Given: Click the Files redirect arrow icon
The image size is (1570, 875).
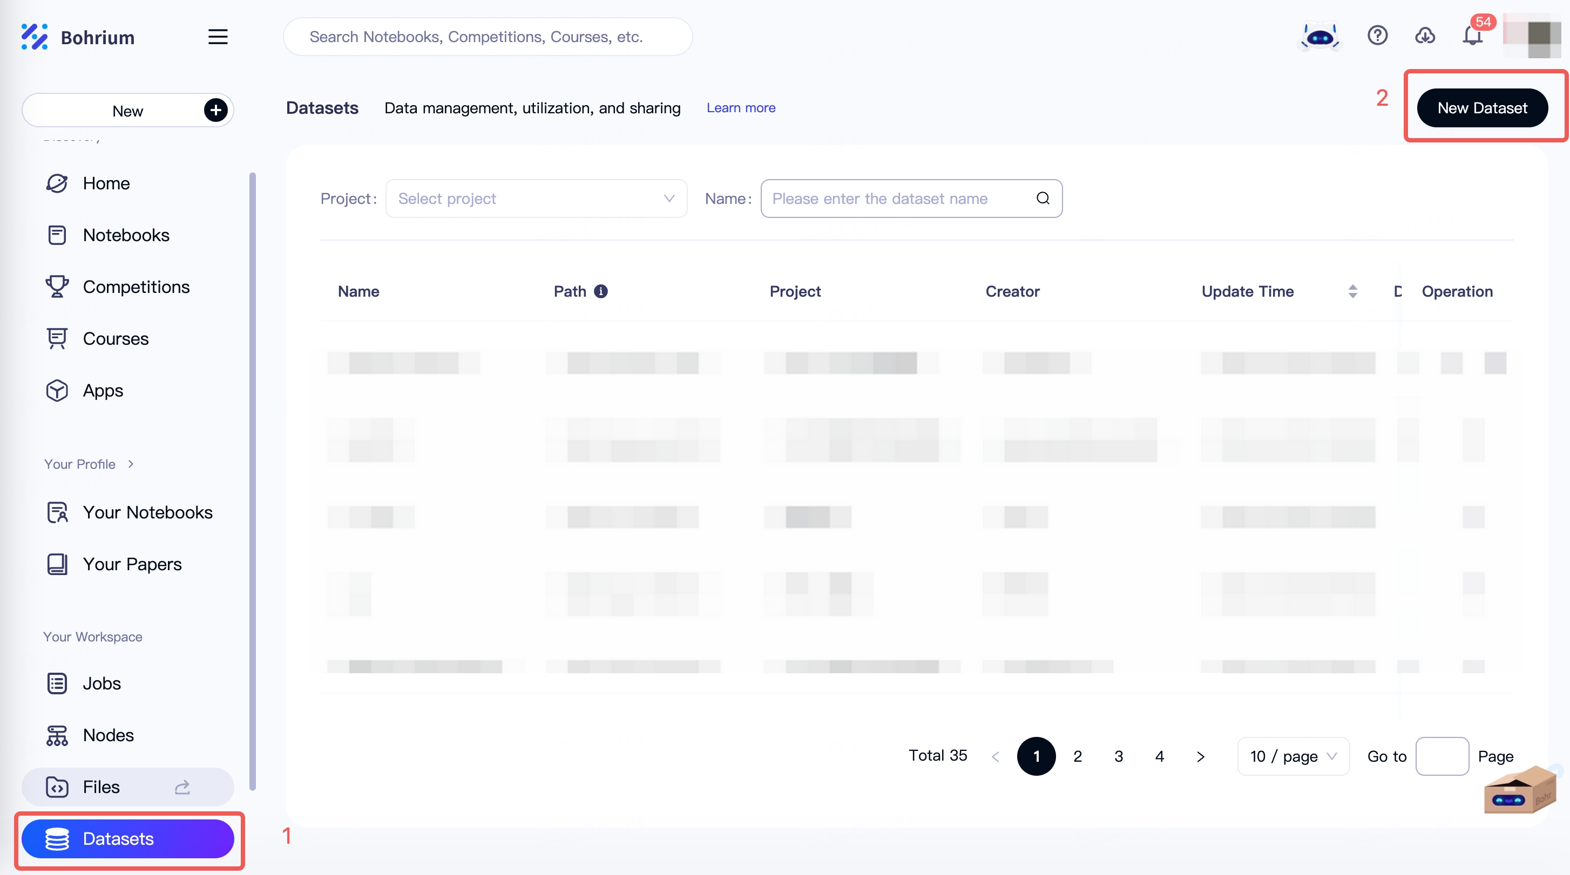Looking at the screenshot, I should click(x=181, y=785).
